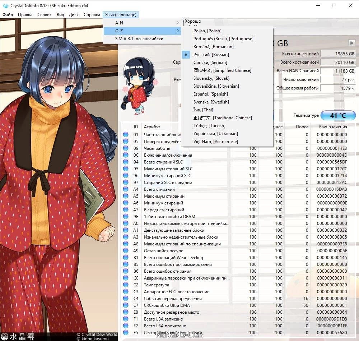
Task: Choose Việt Nam [Vietnamese] language
Action: 227,142
